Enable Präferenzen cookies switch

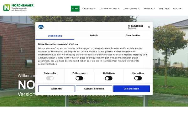pyautogui.click(x=79, y=78)
